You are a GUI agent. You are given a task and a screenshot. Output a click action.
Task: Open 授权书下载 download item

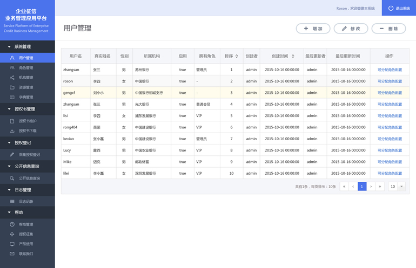point(28,131)
